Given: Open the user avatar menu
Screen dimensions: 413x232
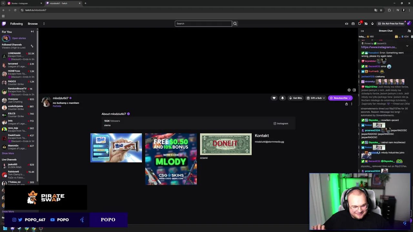Looking at the screenshot, I should click(409, 23).
